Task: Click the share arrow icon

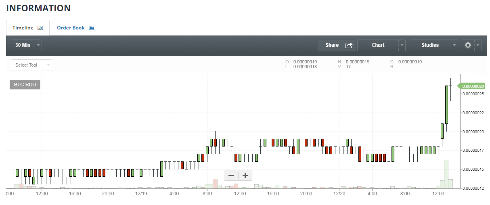Action: pos(349,45)
